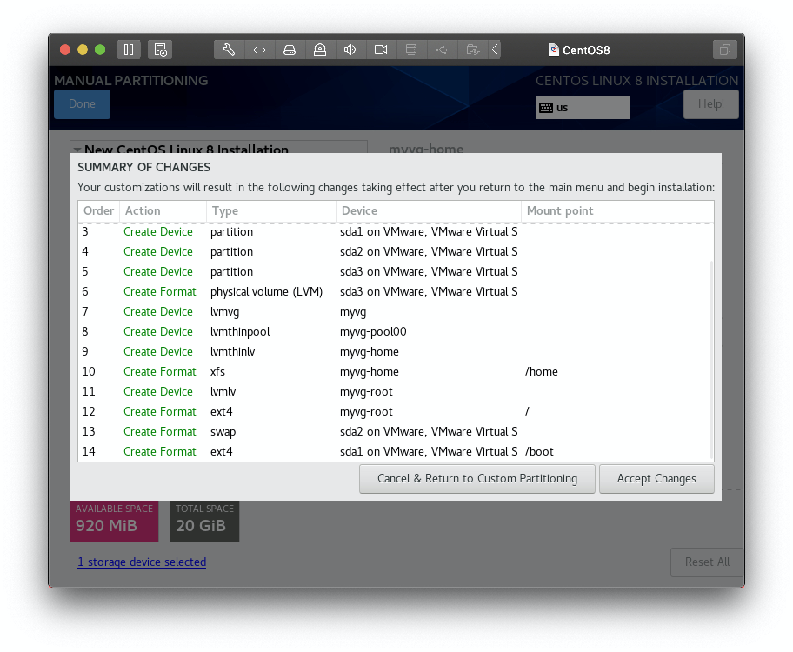Click the CD/DVD drive icon
This screenshot has height=652, width=793.
pyautogui.click(x=320, y=50)
